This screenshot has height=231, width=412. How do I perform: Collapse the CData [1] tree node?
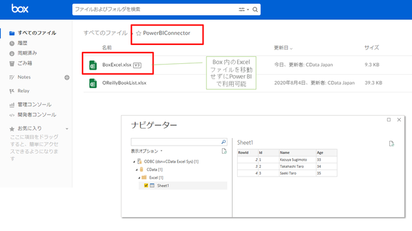click(137, 170)
